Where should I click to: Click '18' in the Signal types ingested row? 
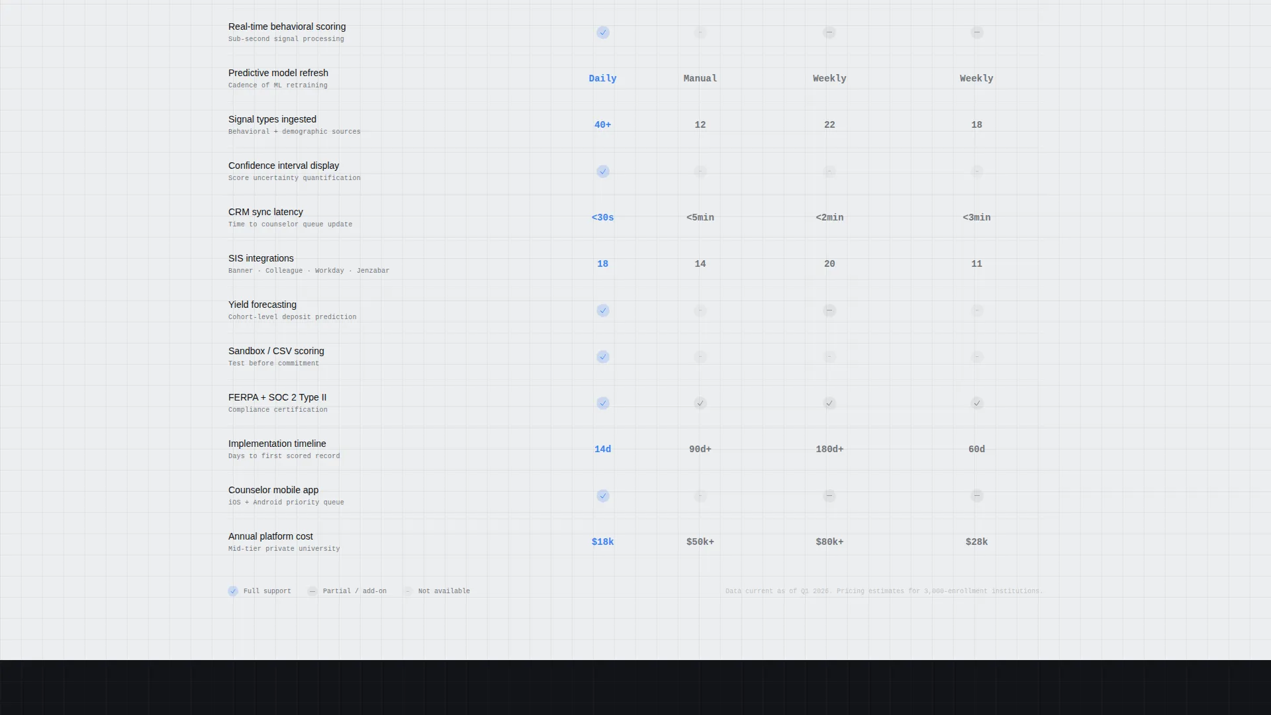click(x=976, y=124)
